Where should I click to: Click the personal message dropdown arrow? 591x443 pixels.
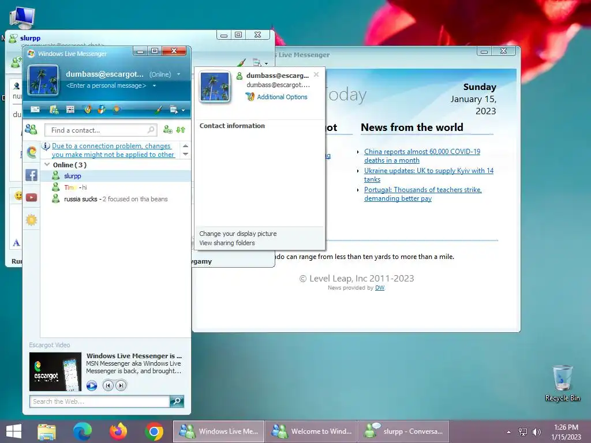point(154,85)
